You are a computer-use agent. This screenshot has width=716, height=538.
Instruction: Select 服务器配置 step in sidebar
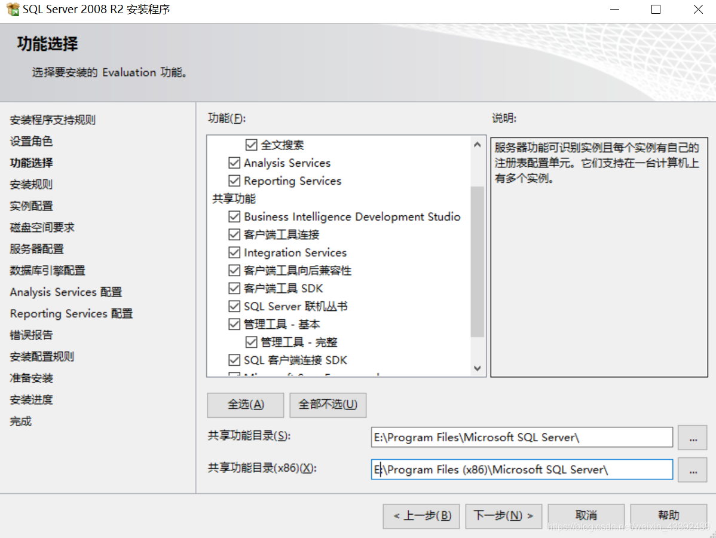click(x=36, y=249)
